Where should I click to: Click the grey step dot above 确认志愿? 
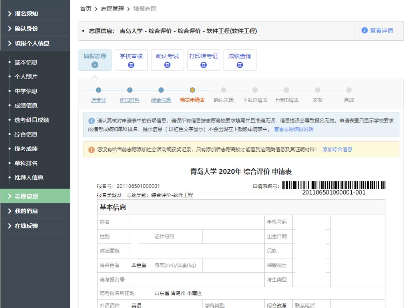224,90
